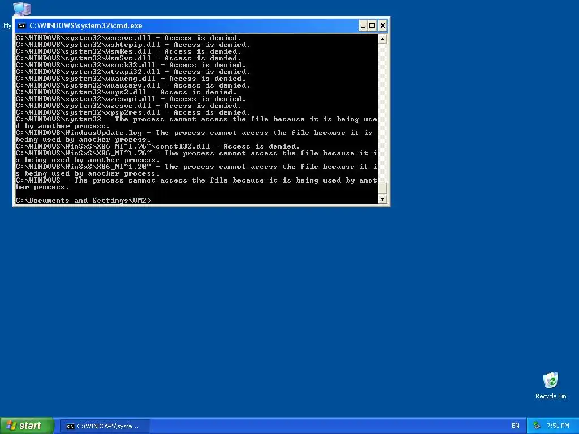Click the C:\Documents and Settings\VM2> prompt

[84, 201]
